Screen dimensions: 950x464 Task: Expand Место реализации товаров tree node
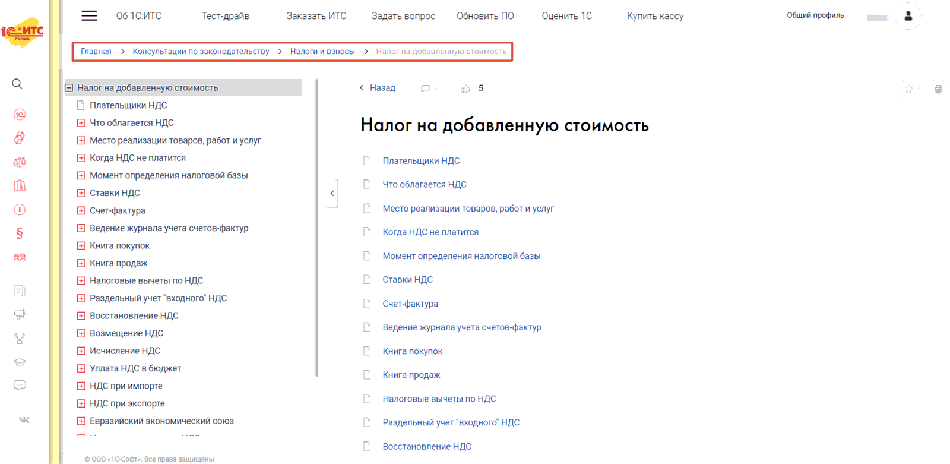coord(81,141)
